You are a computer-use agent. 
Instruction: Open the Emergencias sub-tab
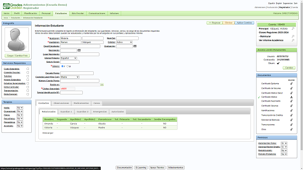[x=100, y=111]
